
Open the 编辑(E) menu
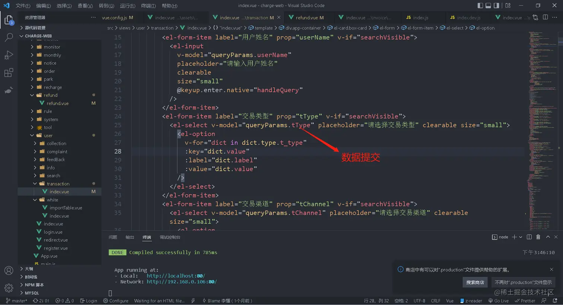tap(44, 6)
